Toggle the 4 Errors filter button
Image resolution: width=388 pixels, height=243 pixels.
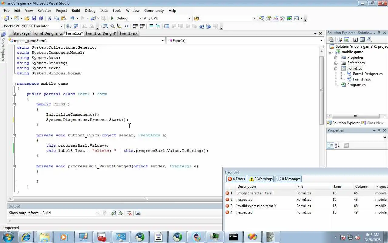[x=236, y=179]
